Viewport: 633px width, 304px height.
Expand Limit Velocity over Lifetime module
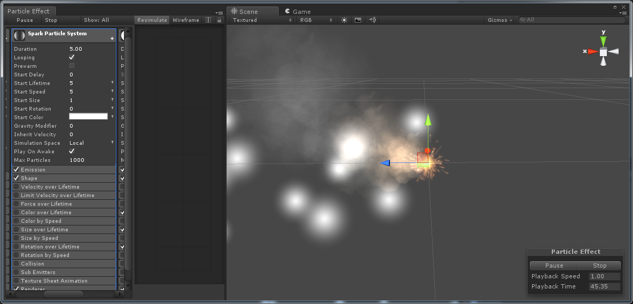(x=64, y=196)
